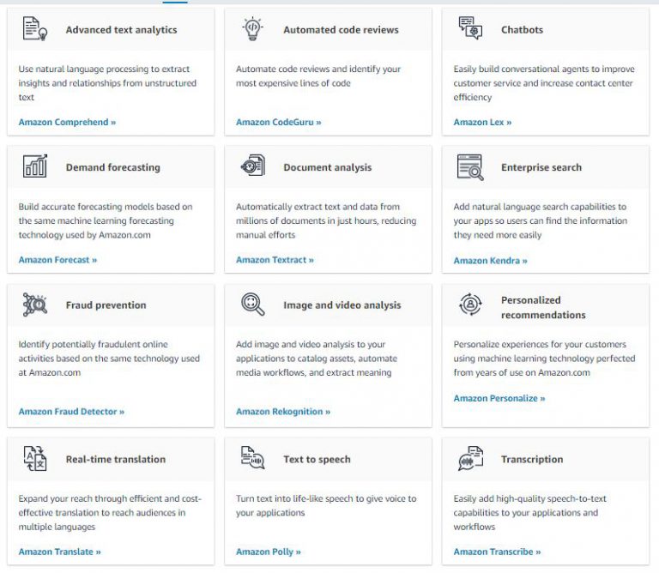Click the Advanced text analytics document icon
This screenshot has width=659, height=573.
coord(35,28)
